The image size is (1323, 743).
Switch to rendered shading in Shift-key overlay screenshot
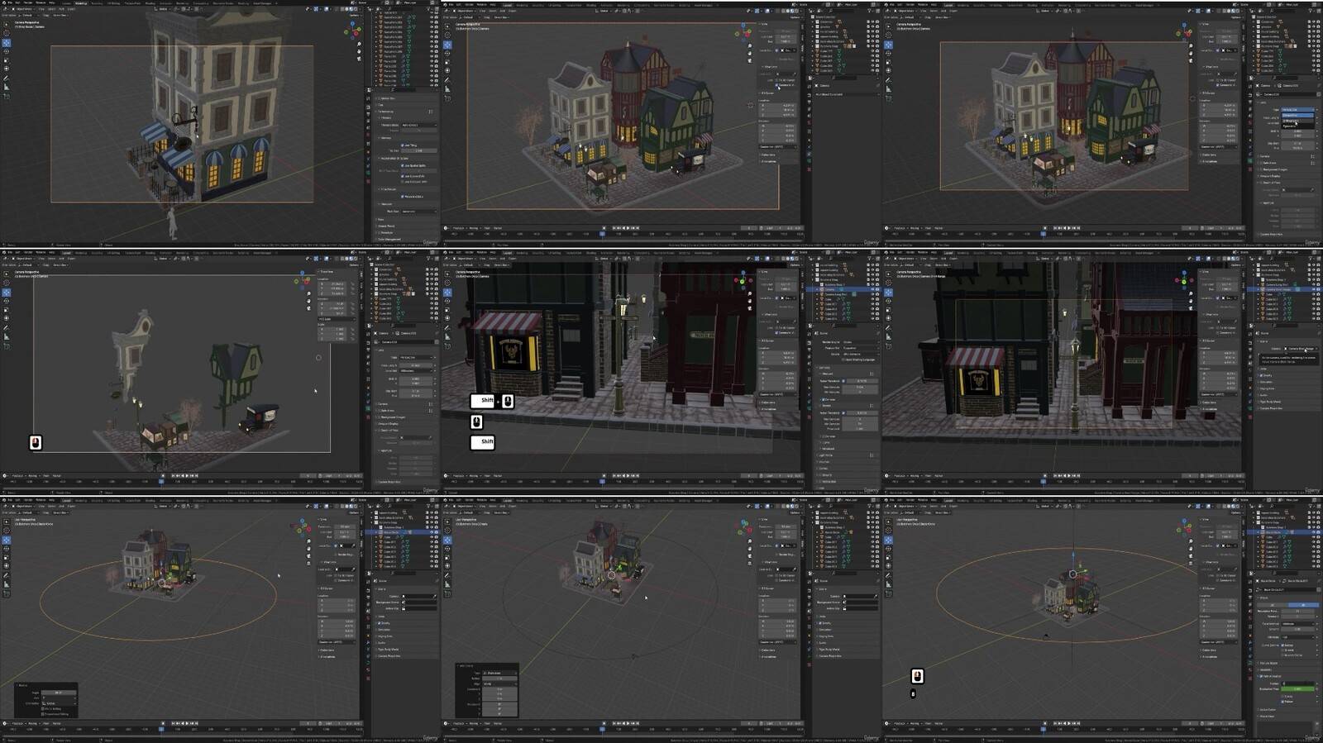click(796, 259)
